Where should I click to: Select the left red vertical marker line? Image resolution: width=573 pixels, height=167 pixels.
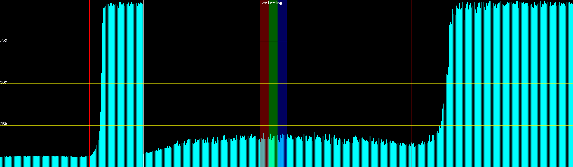pyautogui.click(x=90, y=83)
